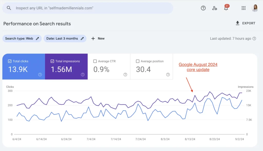Select the Total impressions tab card
Viewport: 263px width, 151px height.
(x=66, y=67)
